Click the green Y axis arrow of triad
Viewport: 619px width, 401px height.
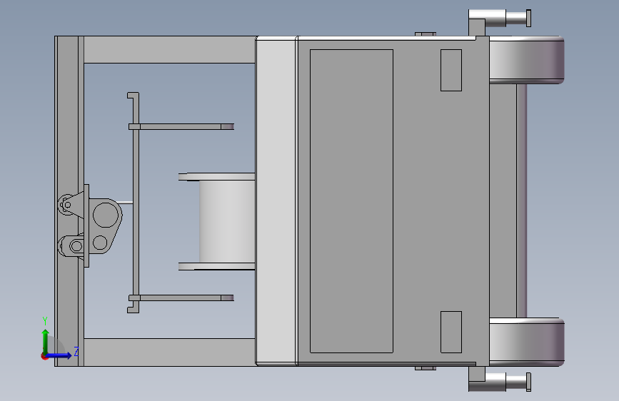point(46,341)
